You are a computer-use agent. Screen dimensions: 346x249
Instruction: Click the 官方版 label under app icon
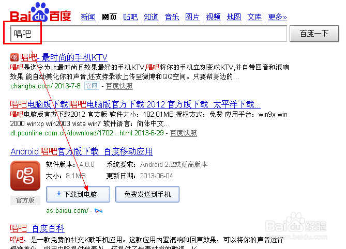tap(25, 200)
